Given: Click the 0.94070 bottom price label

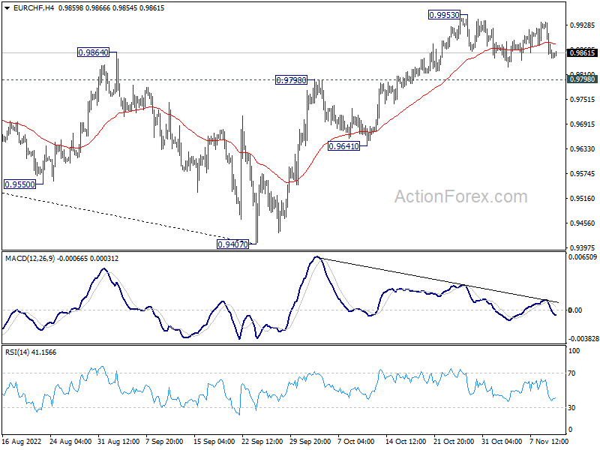Looking at the screenshot, I should tap(232, 244).
